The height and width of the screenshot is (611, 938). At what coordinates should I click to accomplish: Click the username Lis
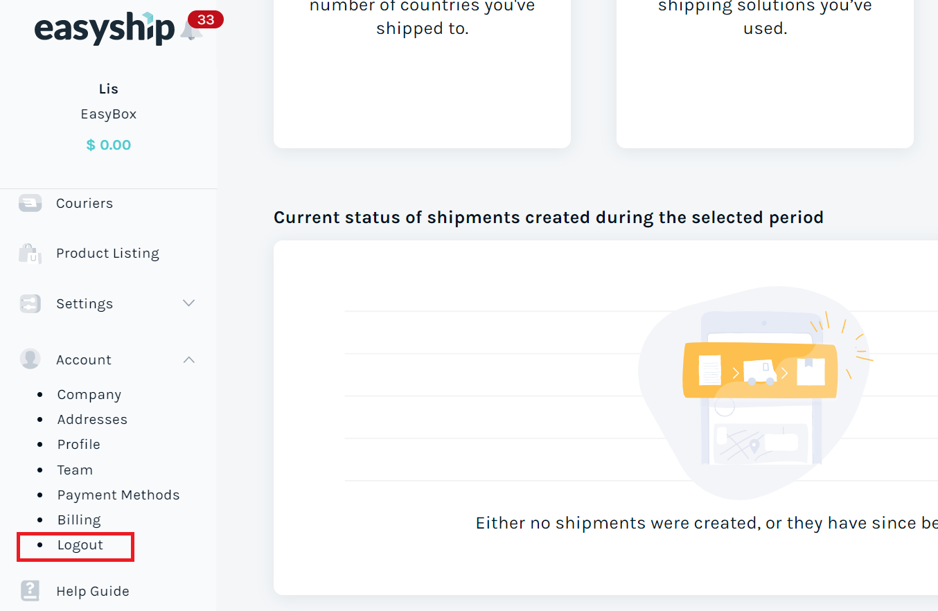pyautogui.click(x=108, y=89)
